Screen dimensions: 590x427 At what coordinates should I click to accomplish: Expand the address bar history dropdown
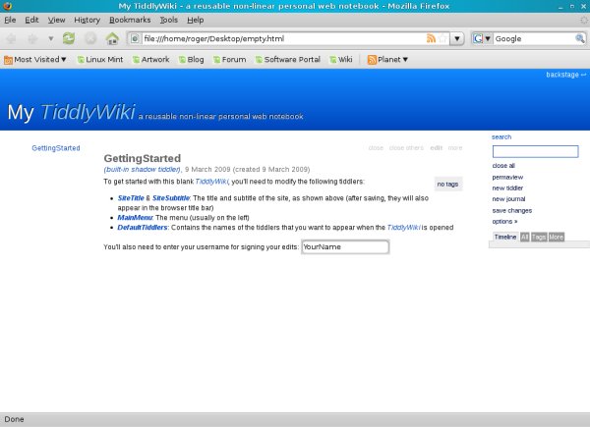click(457, 39)
